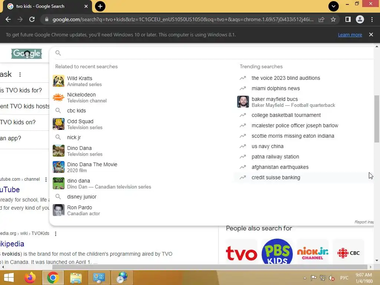Dismiss the Chrome update notification bar
Screen dimensions: 380x285
371,35
